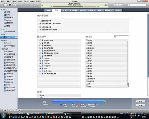
Task: Toggle the Nano playlist checkbox
Action: (x=40, y=68)
